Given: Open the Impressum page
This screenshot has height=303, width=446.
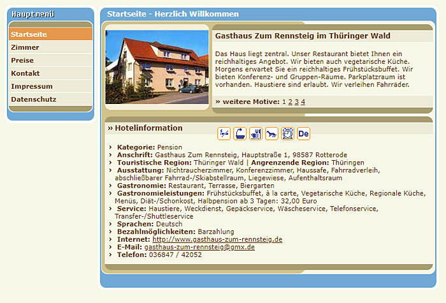Looking at the screenshot, I should click(x=50, y=86).
